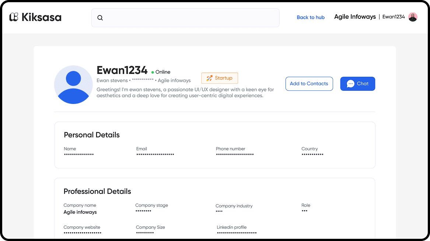This screenshot has height=241, width=430.
Task: Click the search magnifier icon
Action: tap(100, 18)
